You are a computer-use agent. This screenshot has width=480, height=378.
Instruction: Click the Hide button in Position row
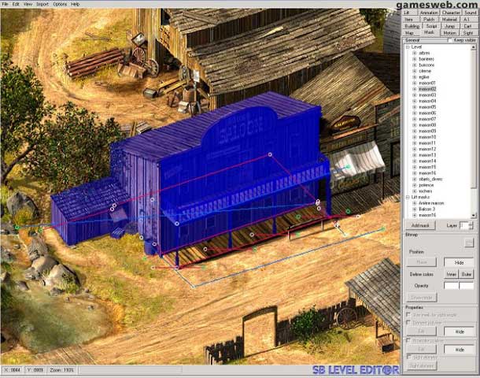460,262
